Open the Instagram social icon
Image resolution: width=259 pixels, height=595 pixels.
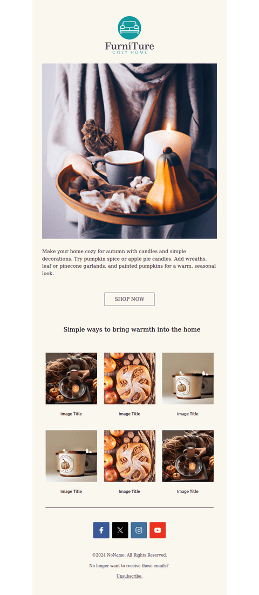point(139,530)
